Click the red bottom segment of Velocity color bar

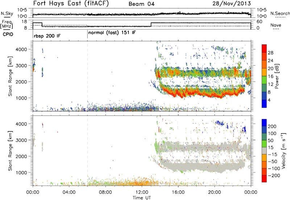click(x=264, y=179)
